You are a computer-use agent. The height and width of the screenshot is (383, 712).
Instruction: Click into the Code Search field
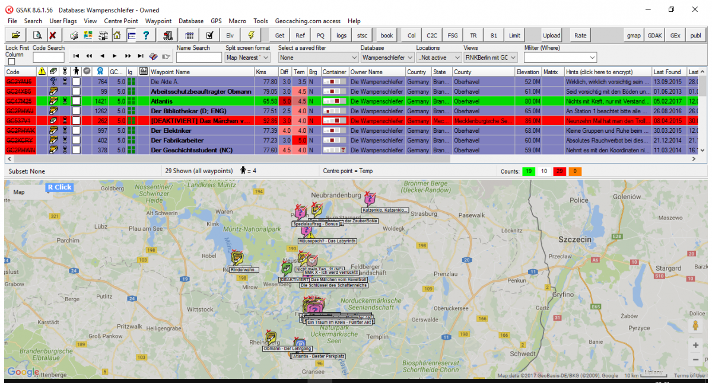coord(49,58)
